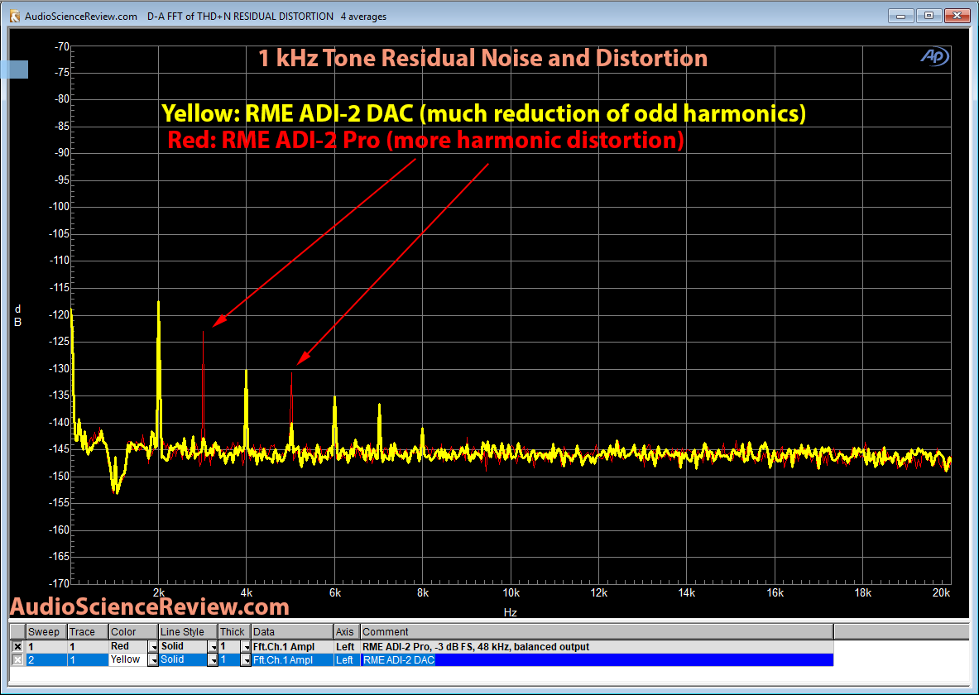Click the Thick column header
This screenshot has height=695, width=979.
(x=234, y=632)
